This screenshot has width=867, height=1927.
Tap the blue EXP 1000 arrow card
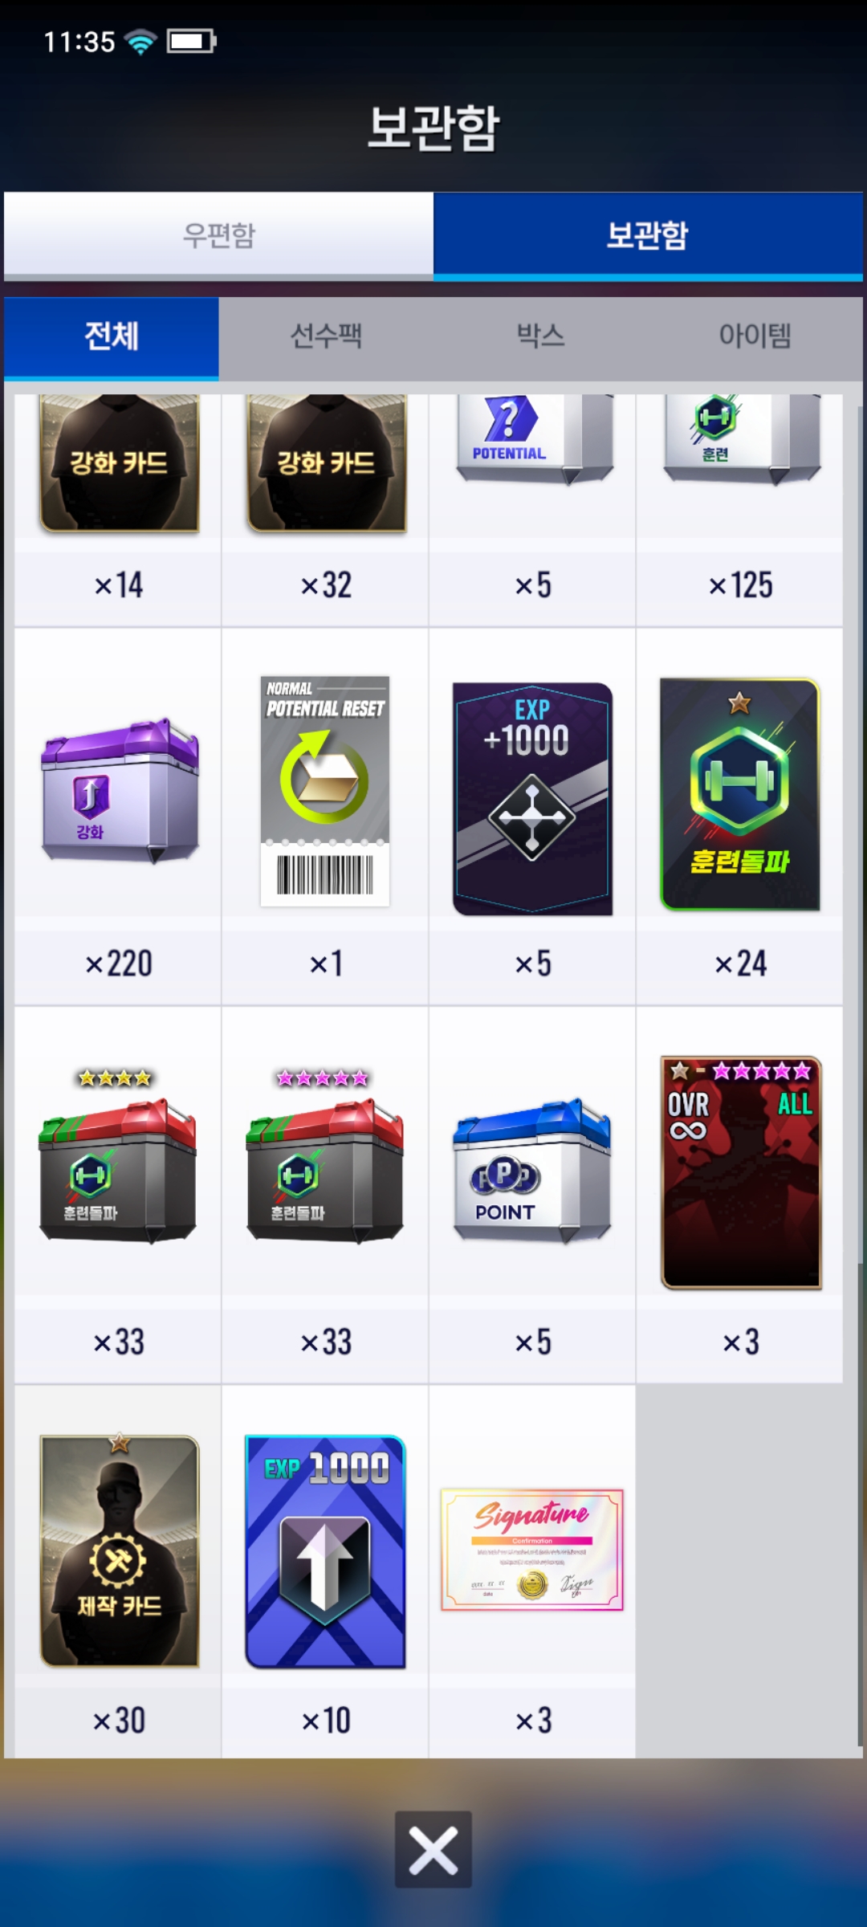tap(325, 1551)
